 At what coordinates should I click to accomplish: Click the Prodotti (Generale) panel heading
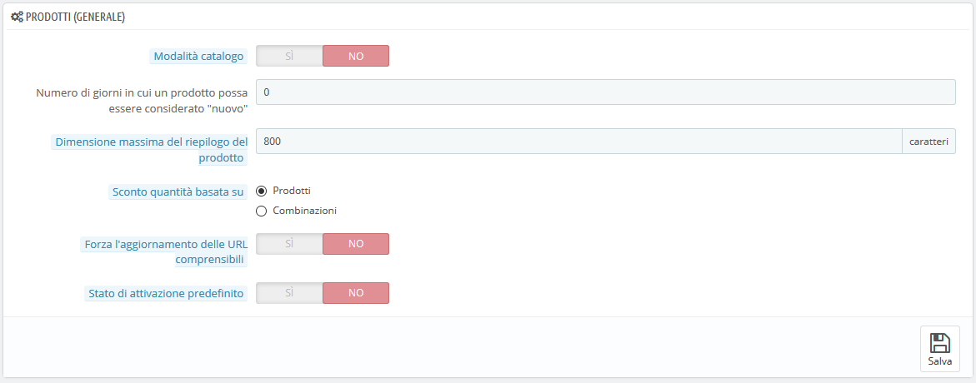[x=75, y=17]
